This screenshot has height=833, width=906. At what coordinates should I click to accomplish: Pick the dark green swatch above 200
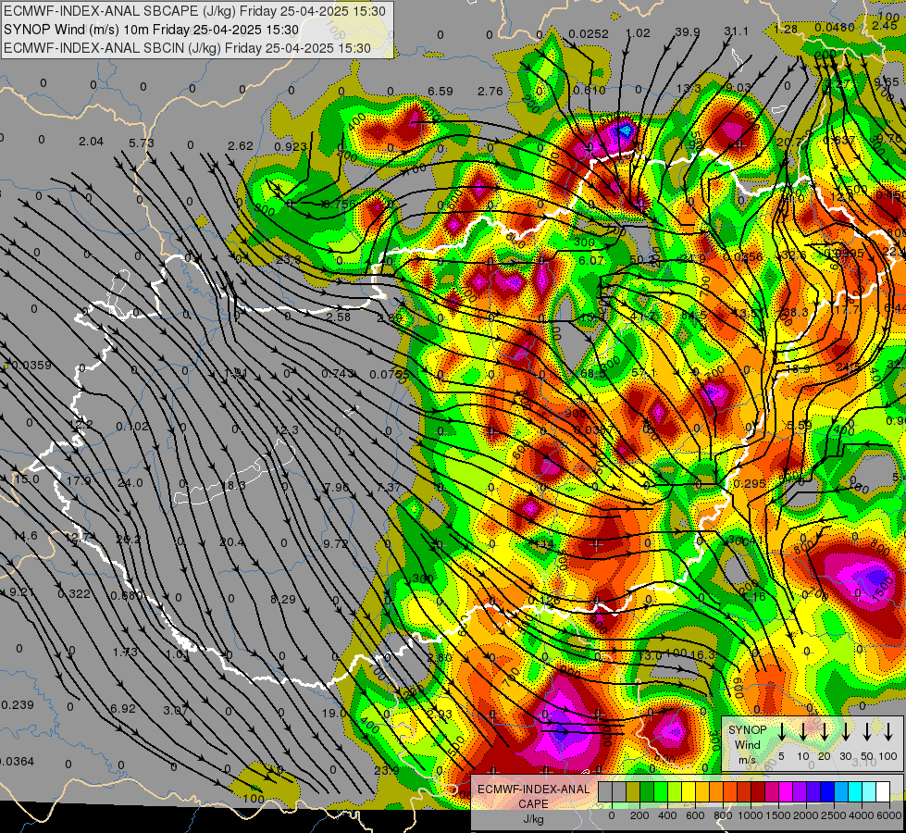647,792
